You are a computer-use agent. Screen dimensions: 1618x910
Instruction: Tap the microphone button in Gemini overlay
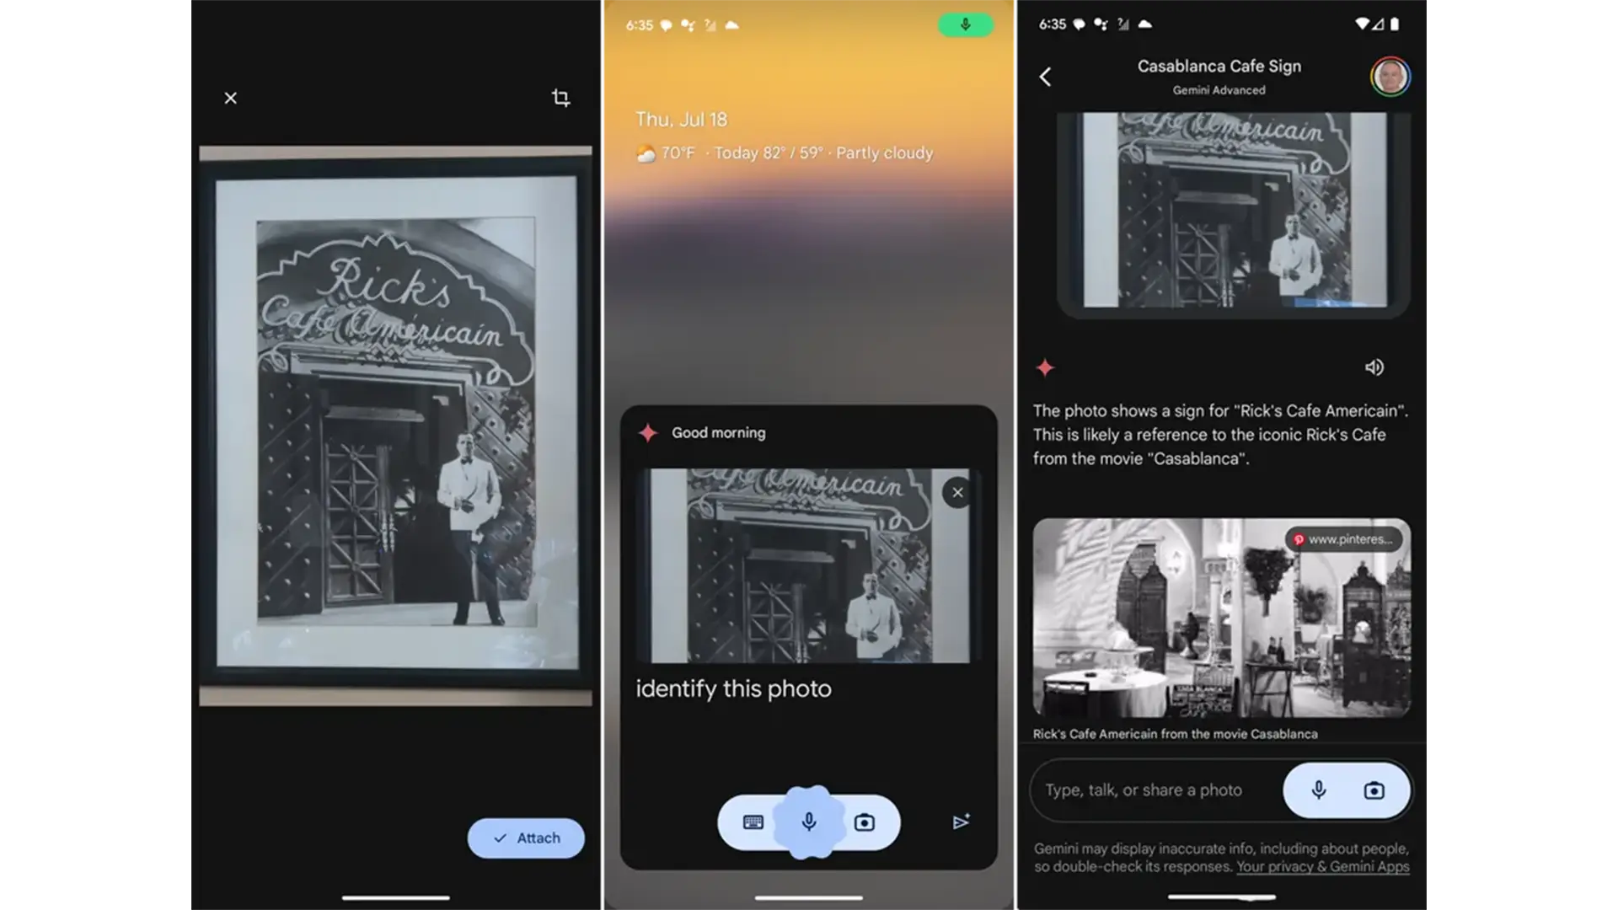pos(809,822)
